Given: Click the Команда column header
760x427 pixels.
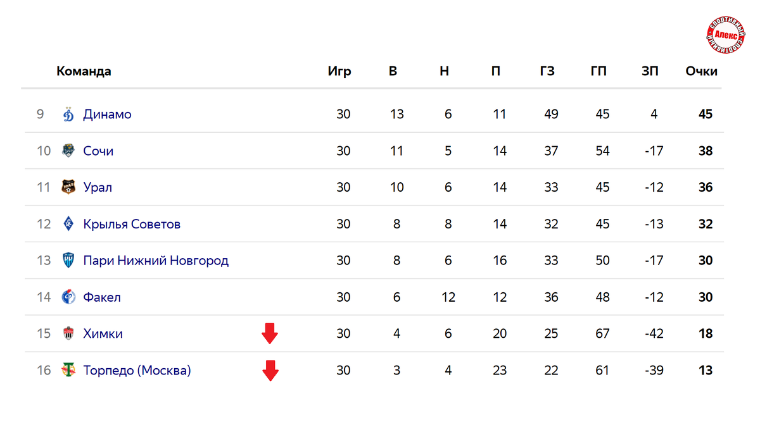Looking at the screenshot, I should [x=84, y=71].
